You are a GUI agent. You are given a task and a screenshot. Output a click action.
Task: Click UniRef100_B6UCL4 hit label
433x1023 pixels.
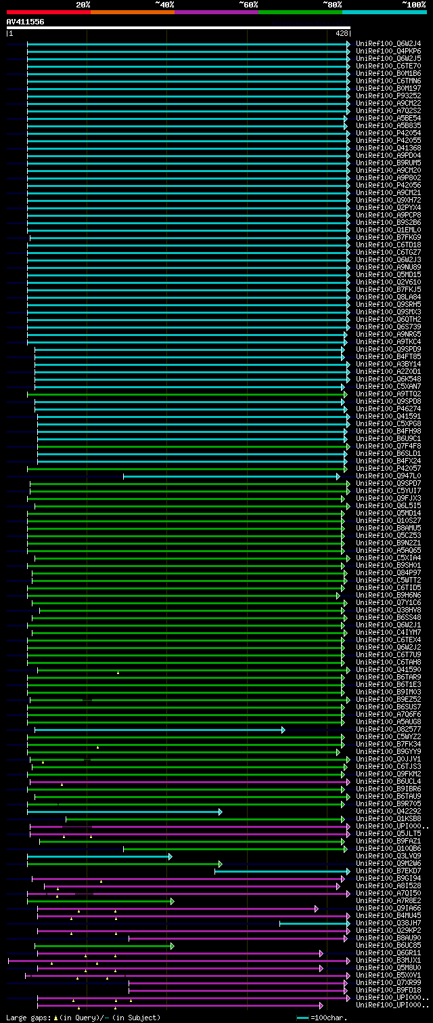388,782
